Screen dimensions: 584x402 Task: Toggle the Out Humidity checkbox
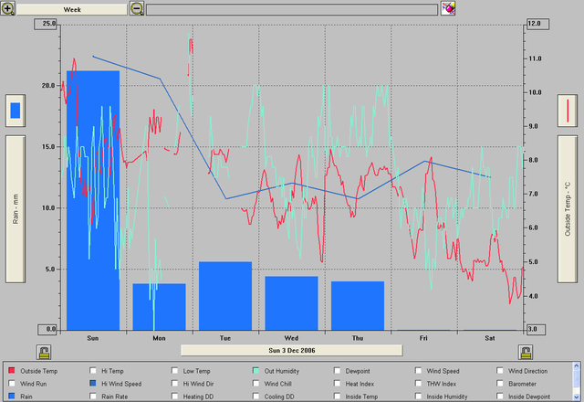[x=256, y=372]
